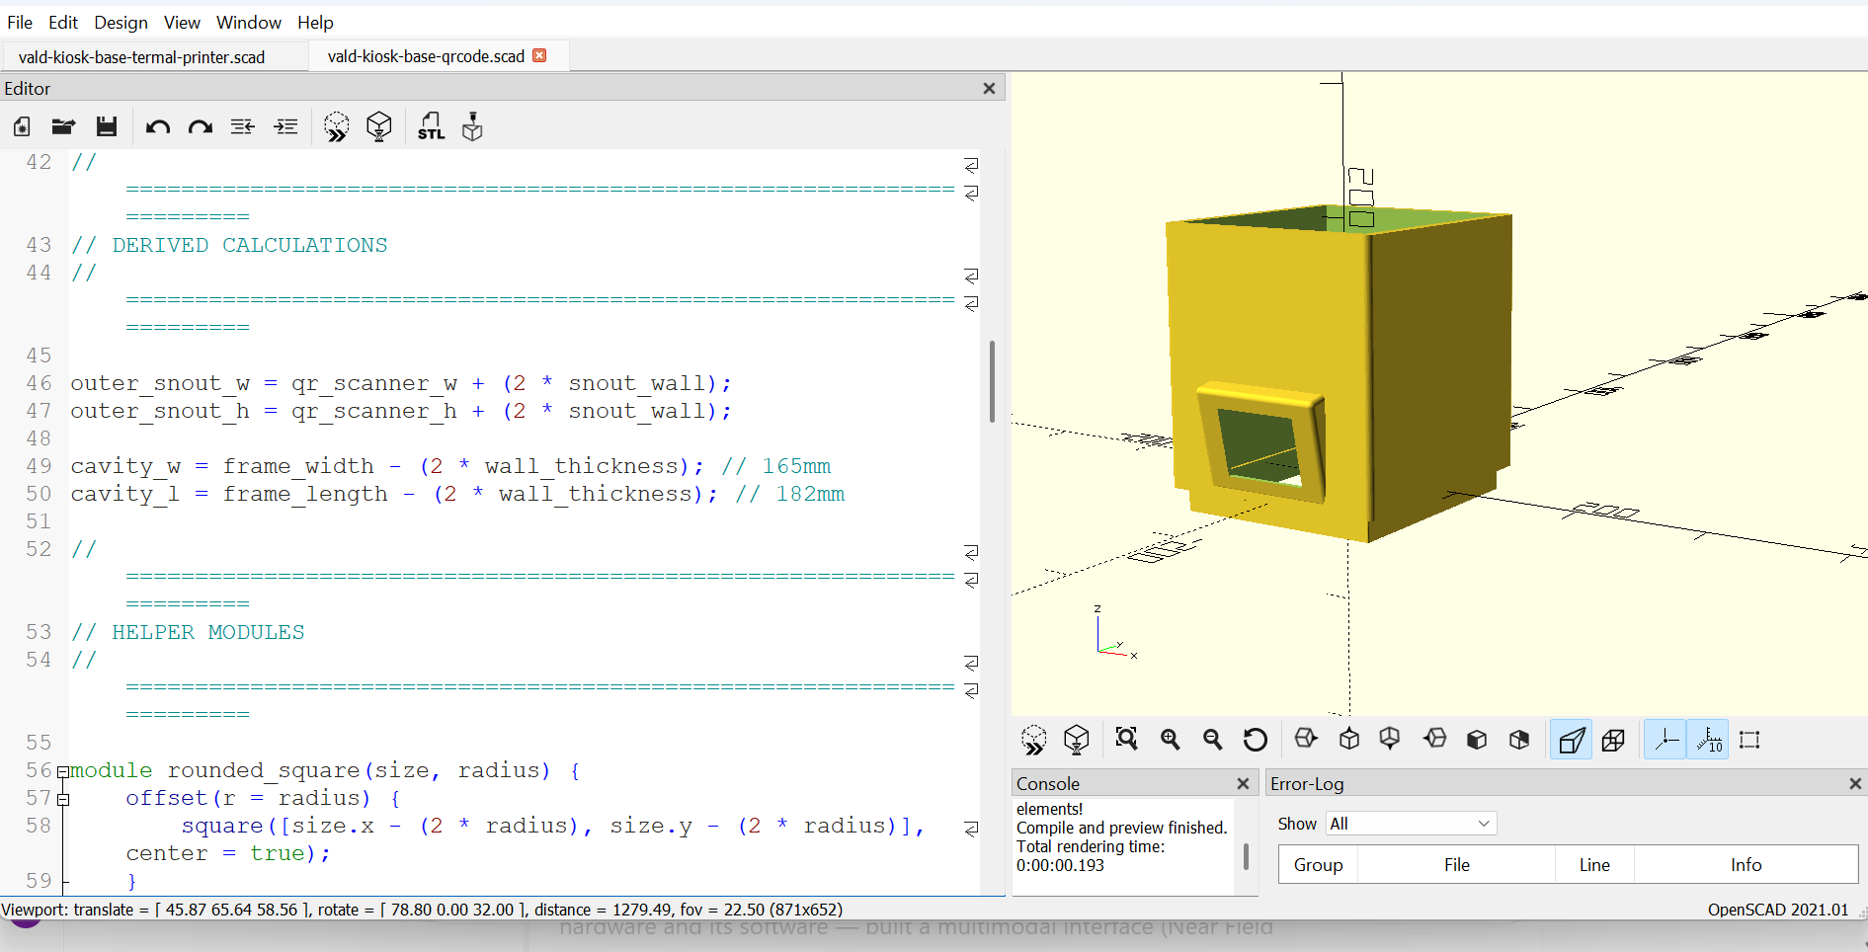This screenshot has height=952, width=1868.
Task: Switch to the bottom view
Action: click(x=1390, y=739)
